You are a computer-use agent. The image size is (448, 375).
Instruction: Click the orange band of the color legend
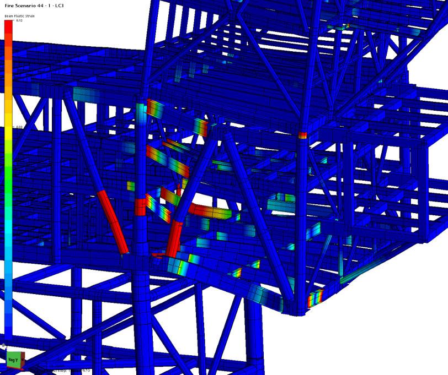tap(8, 71)
